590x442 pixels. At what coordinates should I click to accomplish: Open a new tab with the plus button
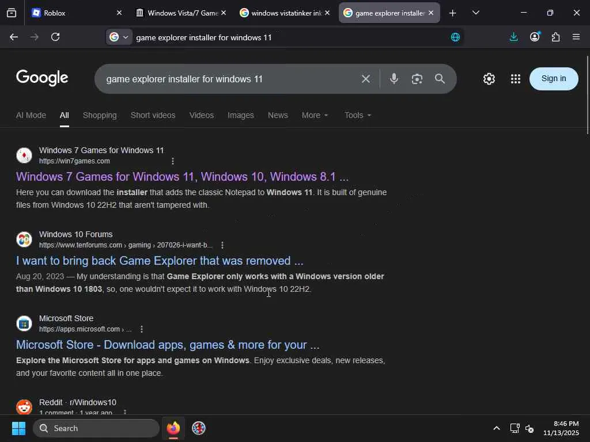[453, 13]
